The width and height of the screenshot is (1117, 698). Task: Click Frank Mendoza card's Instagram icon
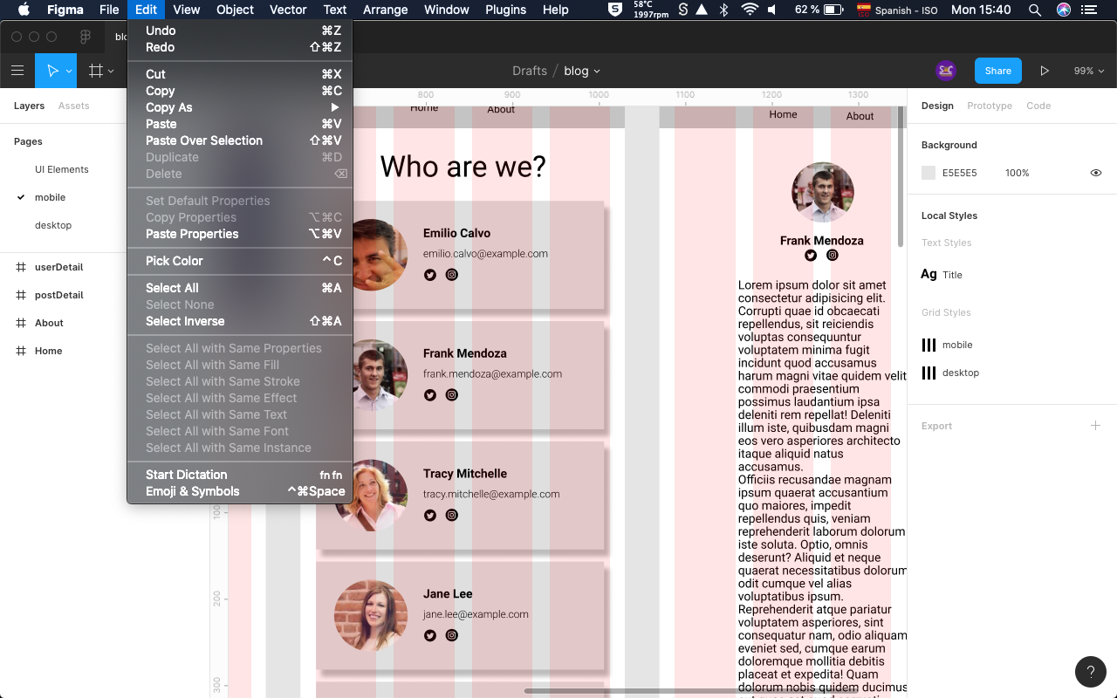pos(452,394)
